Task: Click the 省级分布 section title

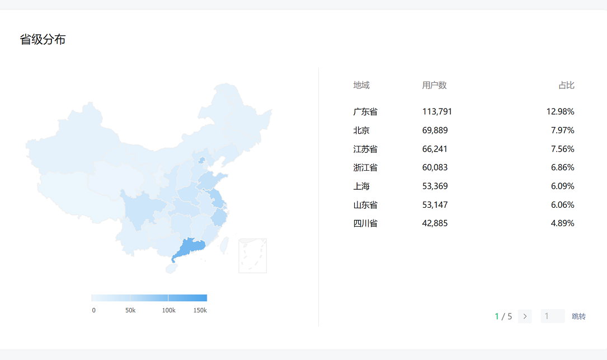Action: (x=43, y=39)
